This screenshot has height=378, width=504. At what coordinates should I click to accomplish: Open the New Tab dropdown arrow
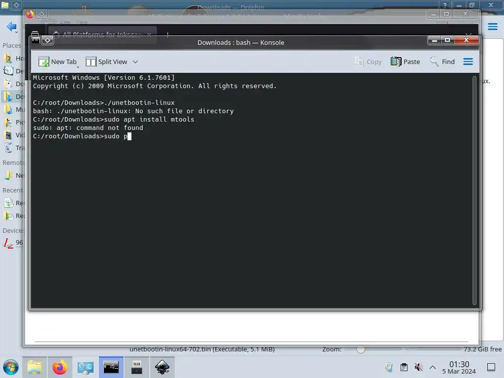pos(78,67)
